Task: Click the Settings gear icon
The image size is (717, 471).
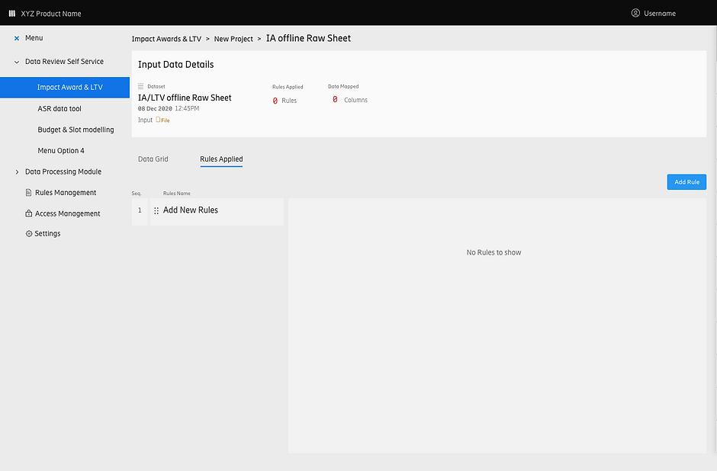Action: [x=29, y=233]
